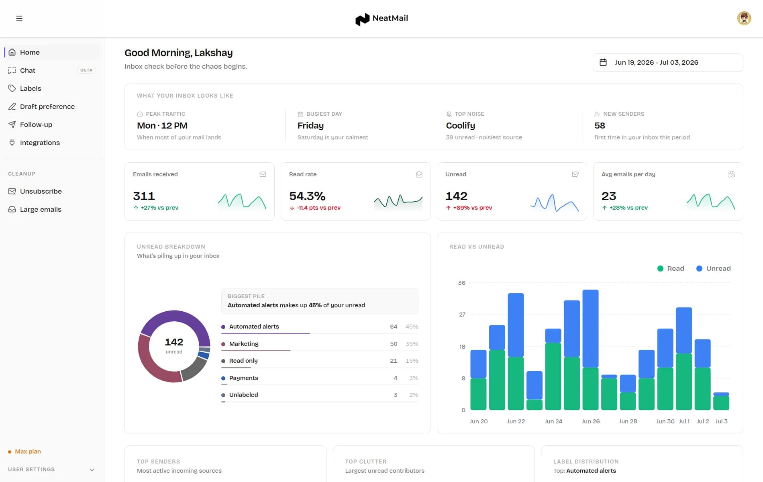Go to Home in sidebar

[52, 52]
